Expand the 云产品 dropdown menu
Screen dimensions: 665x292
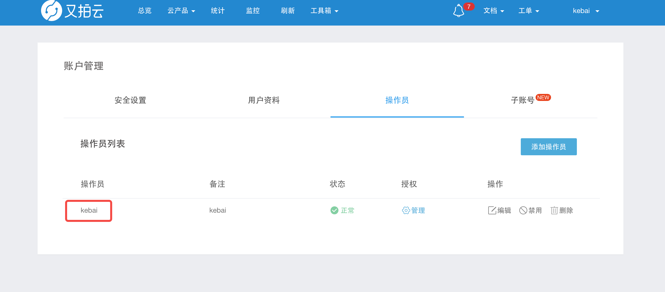[181, 11]
